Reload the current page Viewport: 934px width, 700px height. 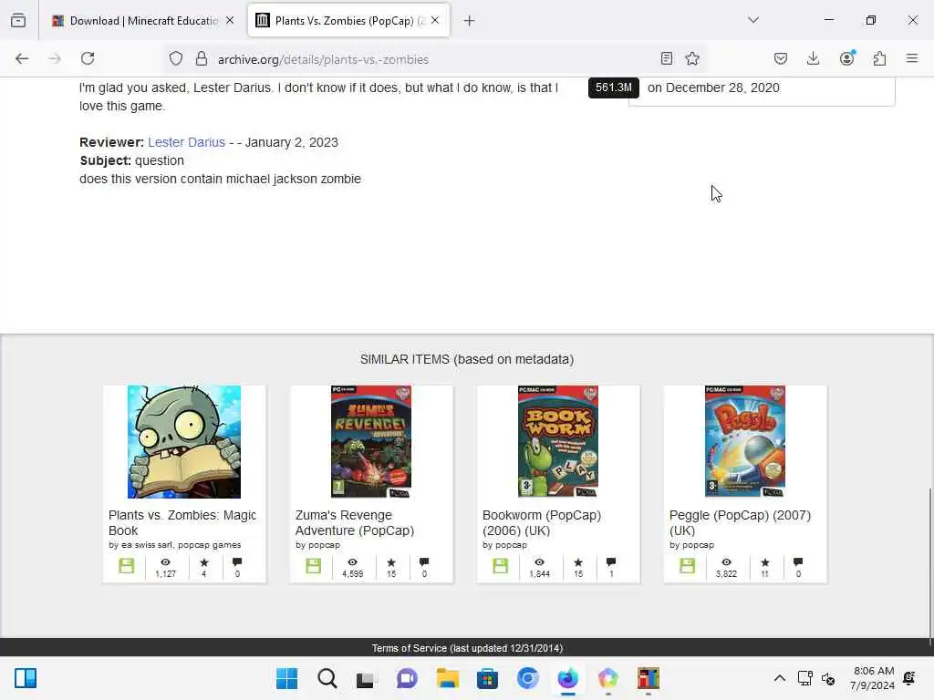pos(88,58)
